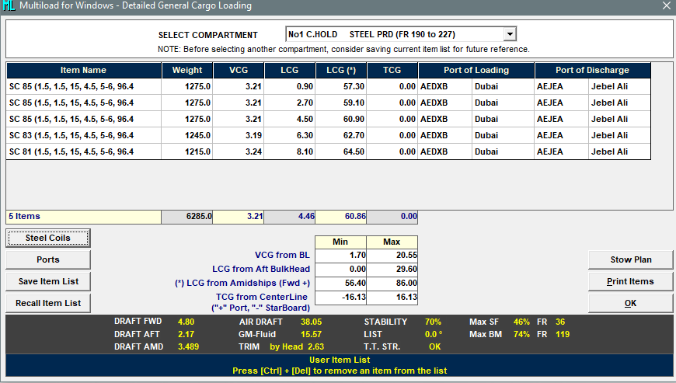Open the Select Compartment dropdown arrow
The image size is (676, 383).
coord(510,34)
